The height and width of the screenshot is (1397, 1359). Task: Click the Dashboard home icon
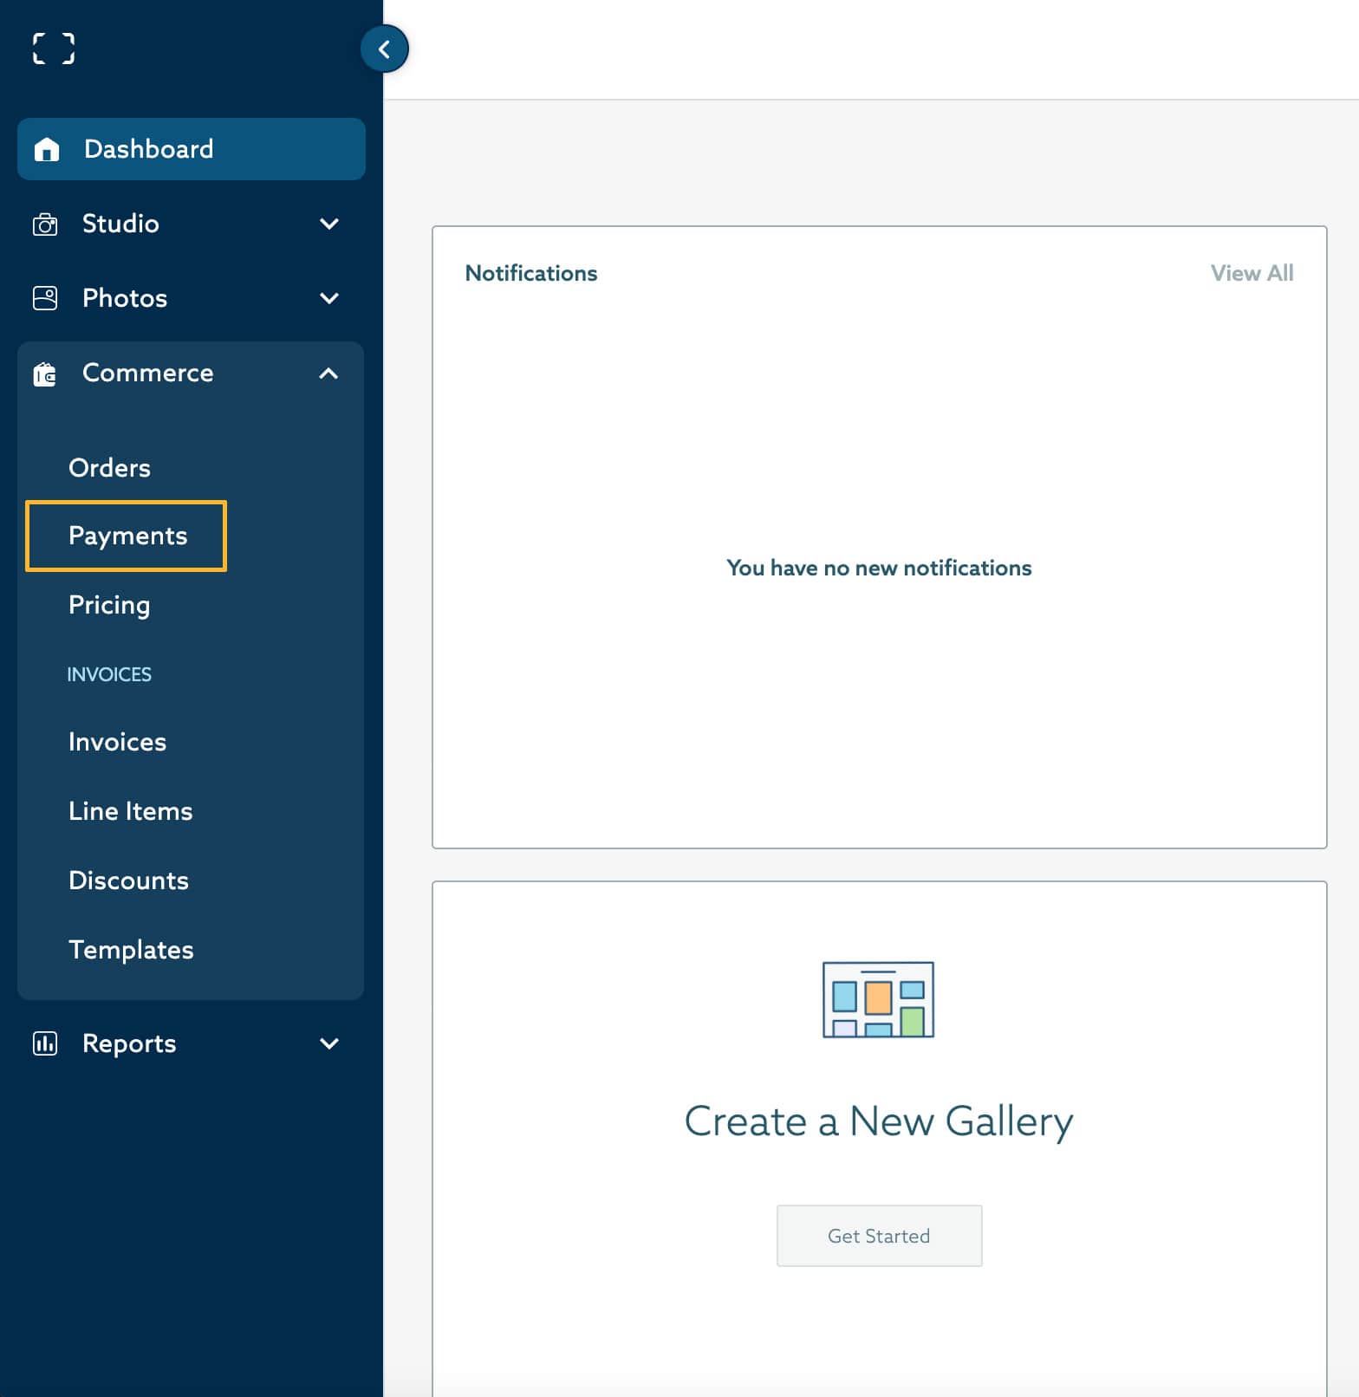pyautogui.click(x=47, y=149)
